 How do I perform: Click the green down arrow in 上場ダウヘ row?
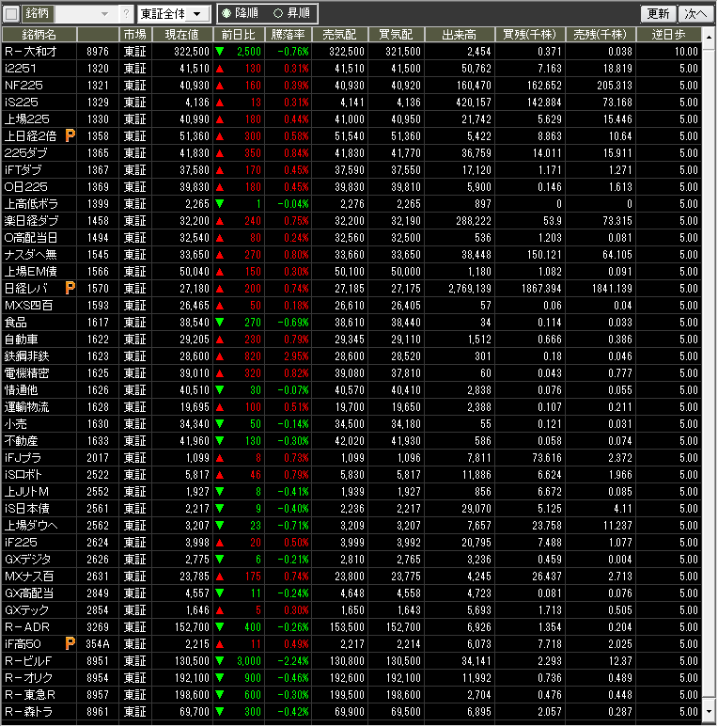(x=220, y=526)
